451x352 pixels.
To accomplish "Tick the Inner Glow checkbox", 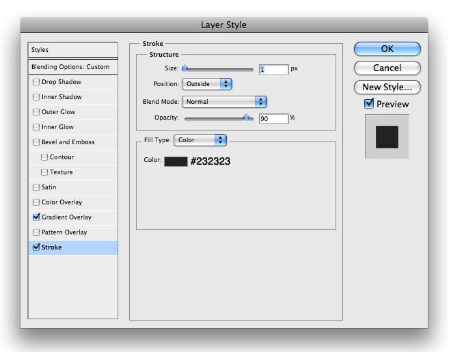I will pos(36,127).
